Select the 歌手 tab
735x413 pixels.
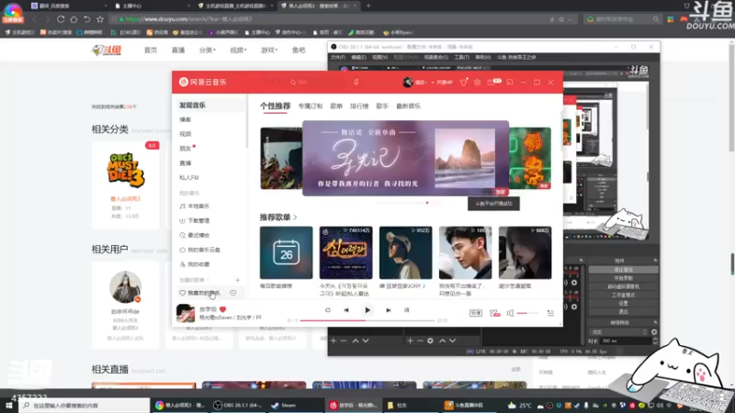click(x=382, y=106)
